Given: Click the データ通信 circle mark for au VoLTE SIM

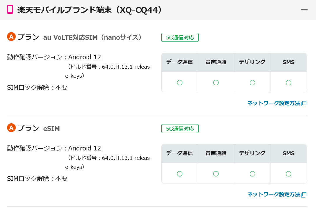Looking at the screenshot, I should (180, 83).
